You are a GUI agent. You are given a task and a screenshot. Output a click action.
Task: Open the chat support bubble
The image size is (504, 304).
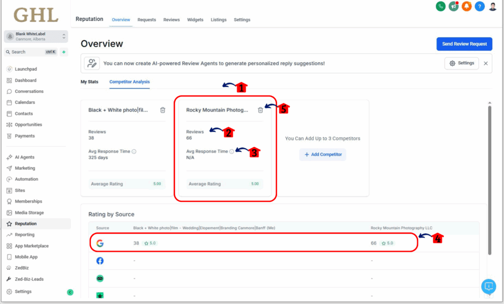click(x=489, y=286)
